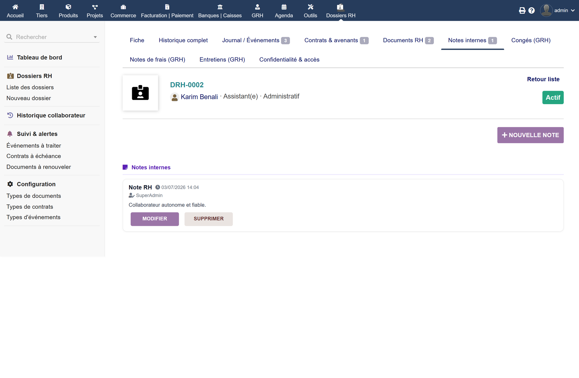
Task: Open Documents à renouveler
Action: pos(39,167)
